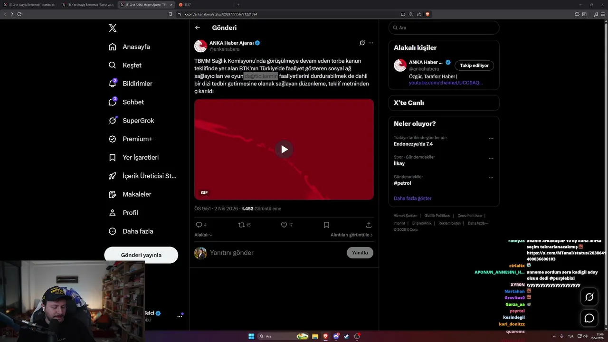Screen dimensions: 608x342
Task: Open Bildirimler bell notifications
Action: tap(113, 84)
